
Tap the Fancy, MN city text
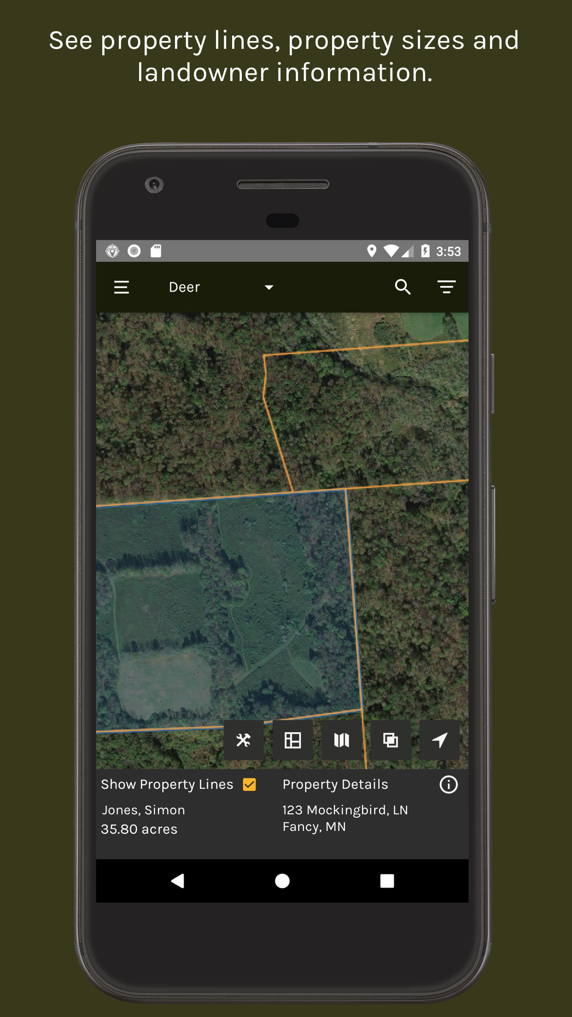click(314, 827)
